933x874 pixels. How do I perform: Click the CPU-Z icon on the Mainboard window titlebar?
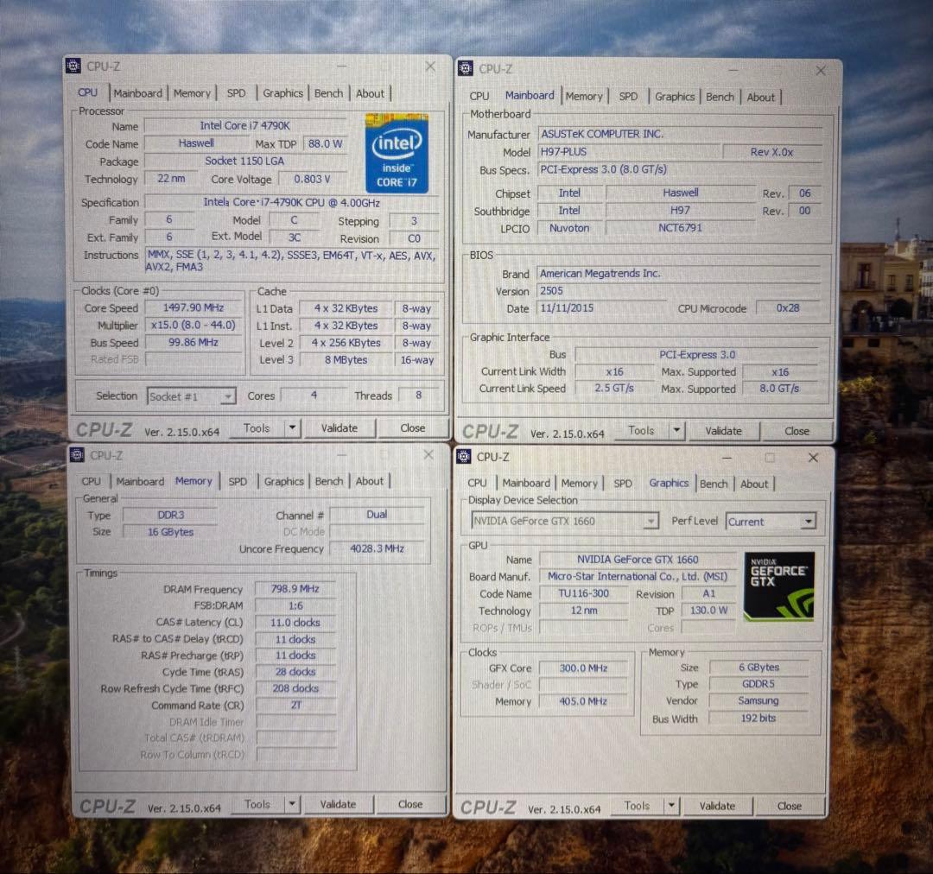pyautogui.click(x=465, y=69)
